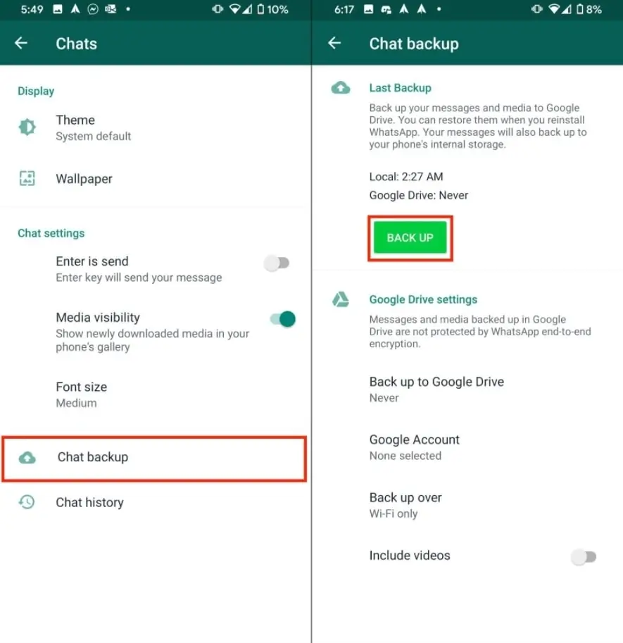
Task: Tap back arrow on Chat backup screen
Action: tap(334, 43)
